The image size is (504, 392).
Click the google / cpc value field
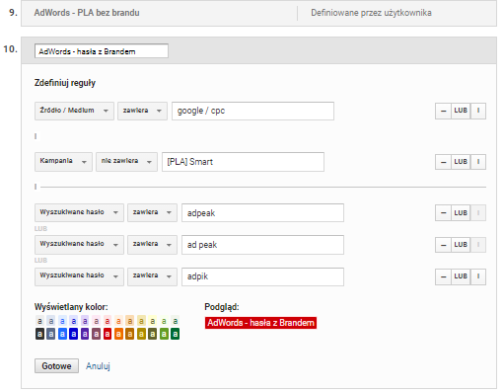coord(252,111)
